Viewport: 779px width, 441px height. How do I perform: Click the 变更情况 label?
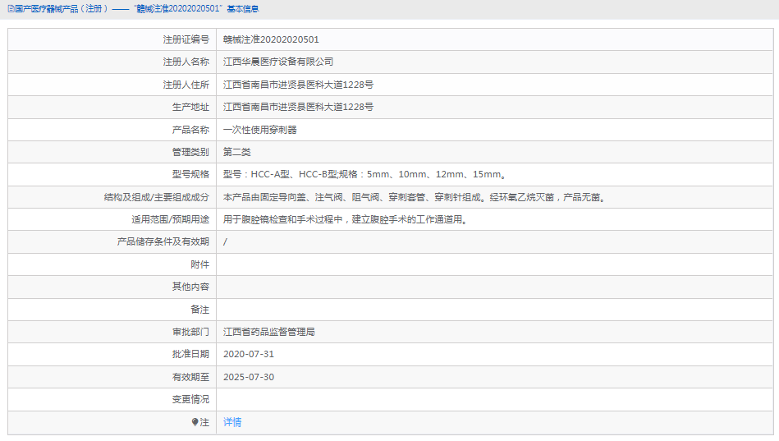pyautogui.click(x=190, y=399)
